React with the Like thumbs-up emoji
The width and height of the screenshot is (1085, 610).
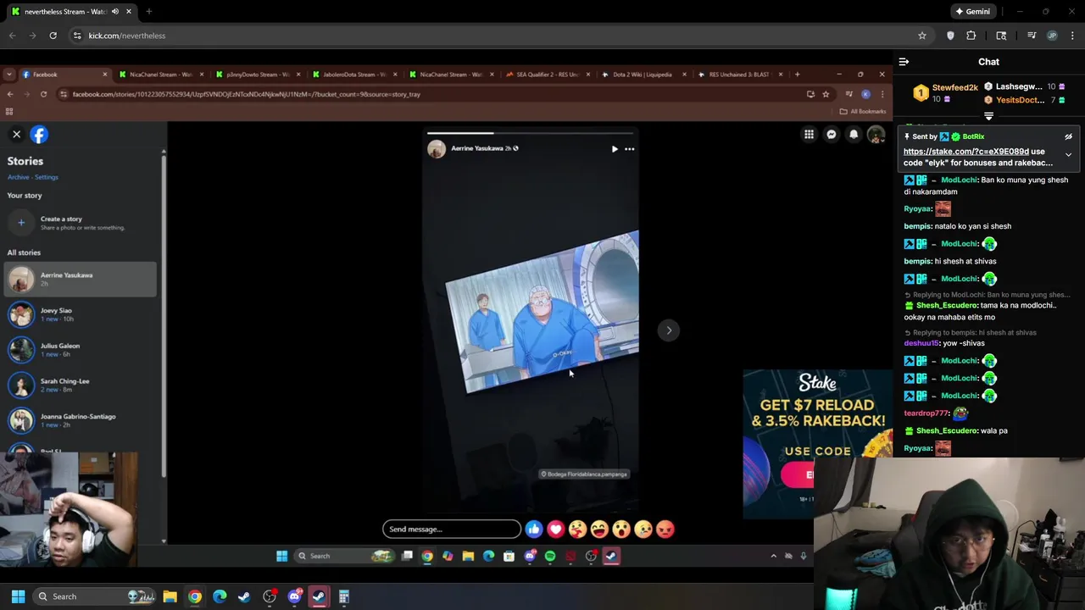[x=533, y=530]
